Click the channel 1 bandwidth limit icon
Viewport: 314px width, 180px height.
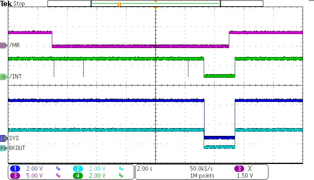58,169
